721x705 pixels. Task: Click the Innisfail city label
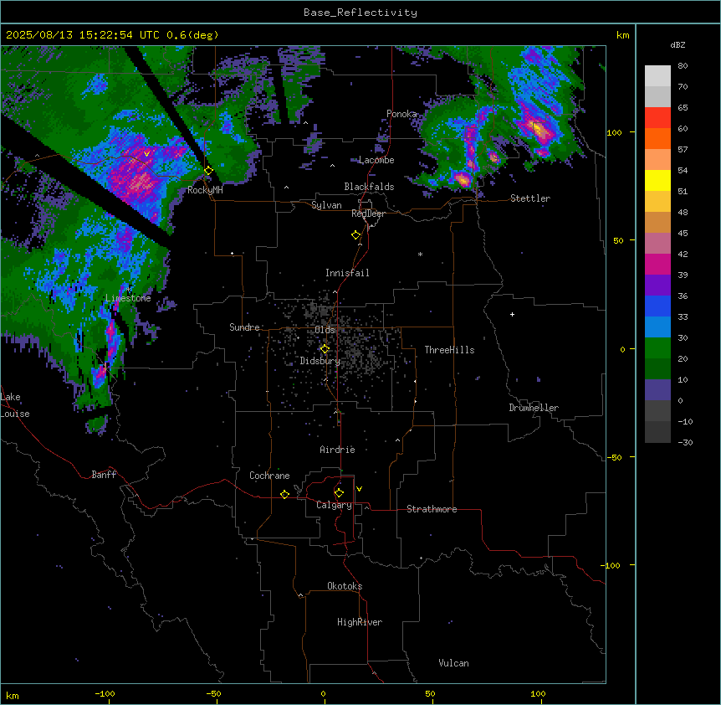pos(347,273)
